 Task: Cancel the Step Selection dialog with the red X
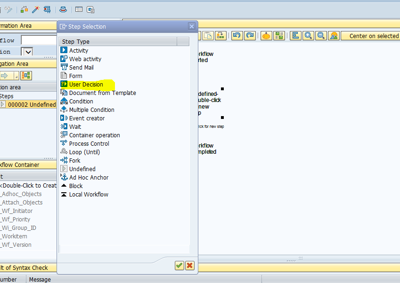(x=190, y=266)
